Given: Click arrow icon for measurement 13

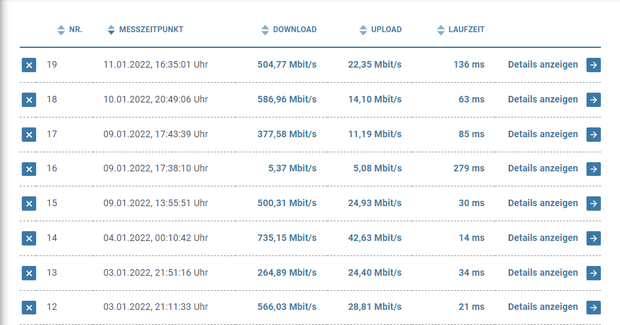Looking at the screenshot, I should 594,273.
